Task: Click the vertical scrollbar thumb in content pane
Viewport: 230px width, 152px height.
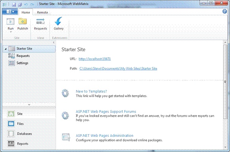Action: [225, 82]
